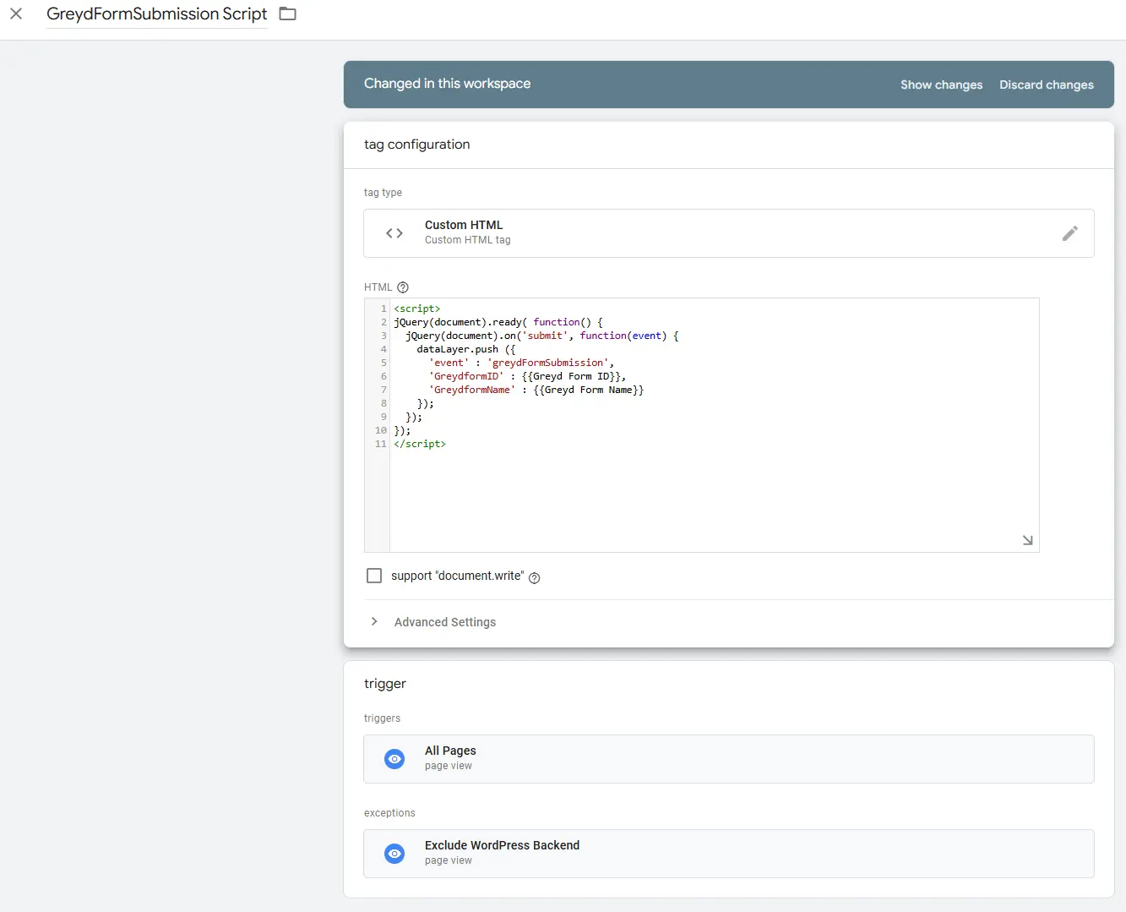The height and width of the screenshot is (912, 1126).
Task: Open help icon beside document.write option
Action: [x=534, y=577]
